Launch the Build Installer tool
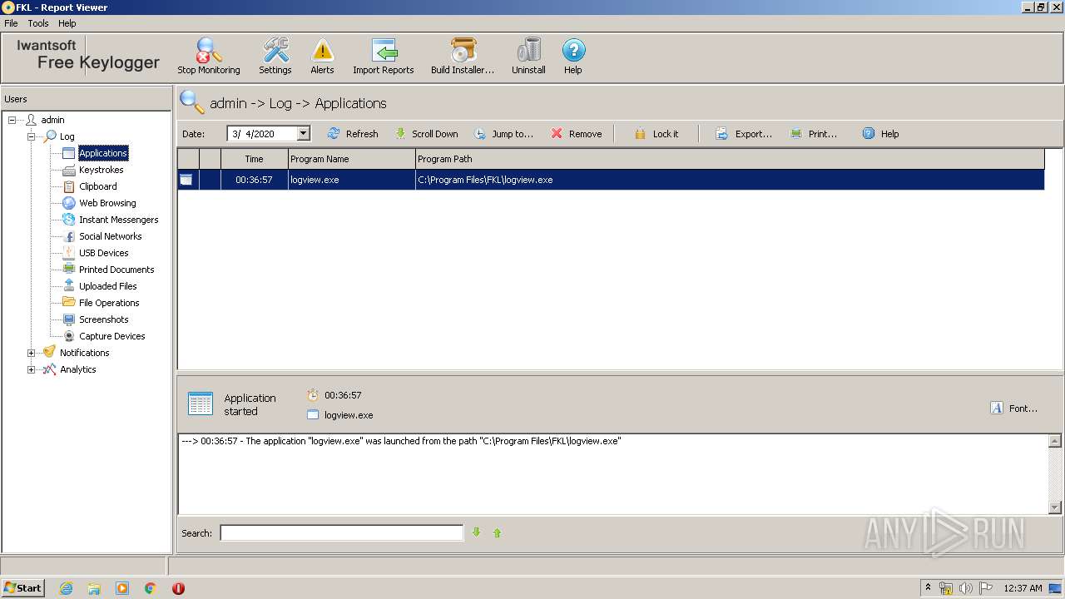Screen dimensions: 1065x599 463,57
